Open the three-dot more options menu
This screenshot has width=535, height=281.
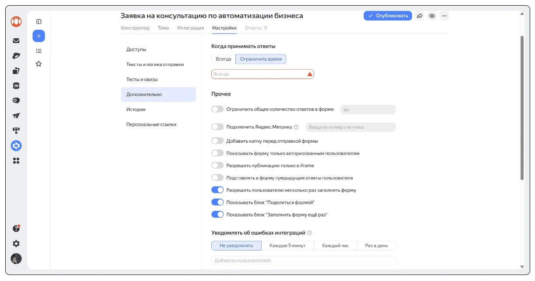pos(444,16)
